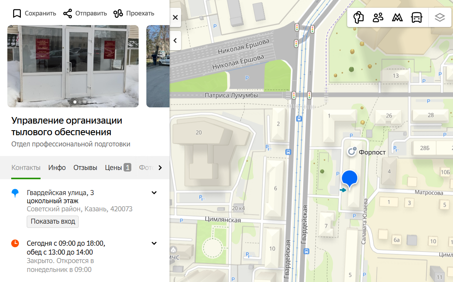Toggle the metro layer on the map
This screenshot has height=282, width=453.
(x=397, y=17)
